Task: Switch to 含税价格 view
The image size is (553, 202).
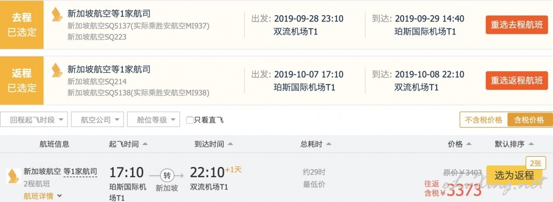Action: 529,120
